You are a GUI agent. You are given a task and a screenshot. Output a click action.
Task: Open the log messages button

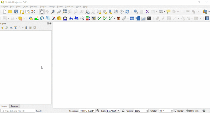(204, 111)
